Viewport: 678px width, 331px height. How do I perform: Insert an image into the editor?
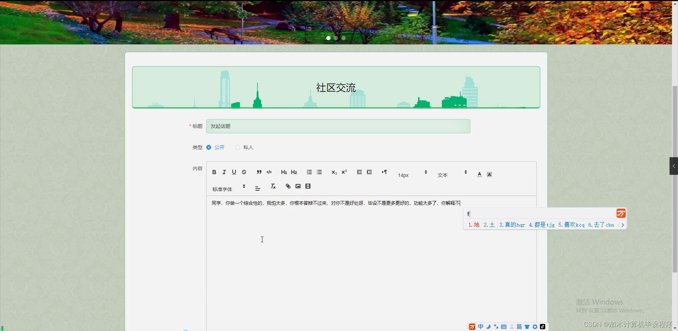tap(298, 186)
